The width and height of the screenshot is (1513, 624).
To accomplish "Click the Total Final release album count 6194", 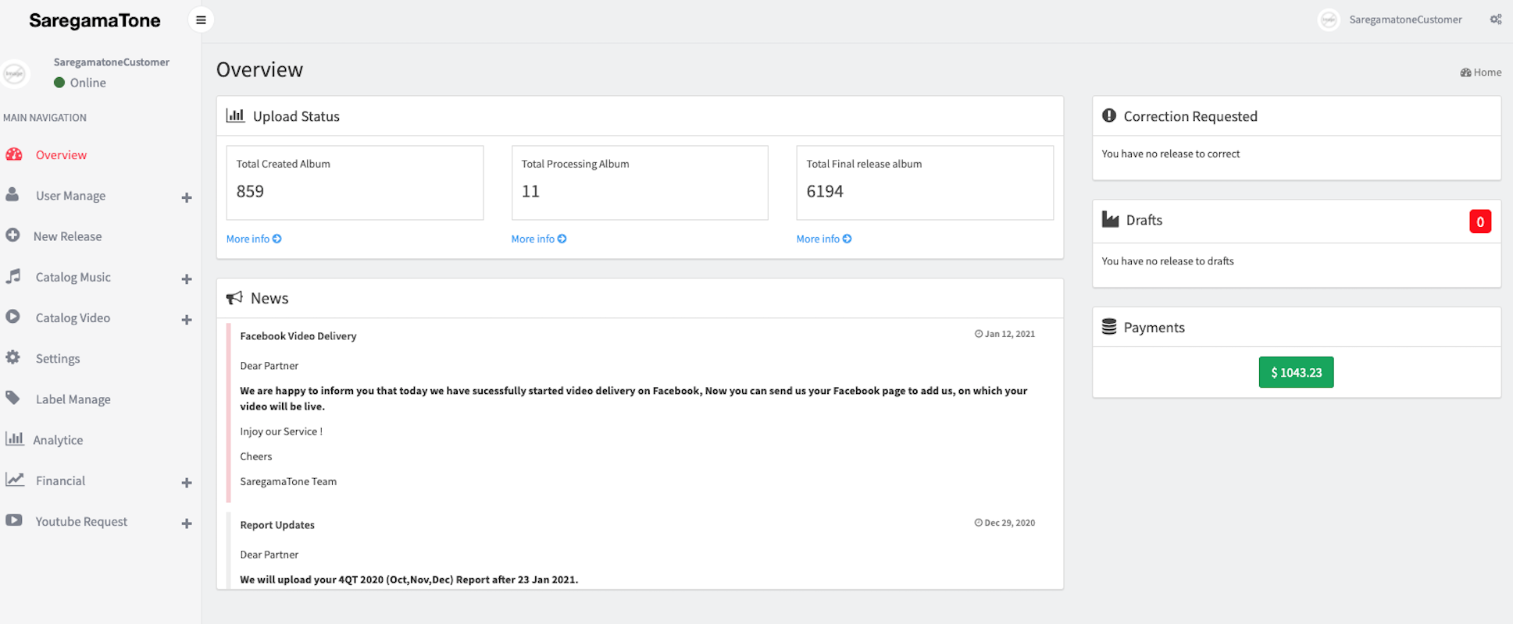I will (x=825, y=191).
